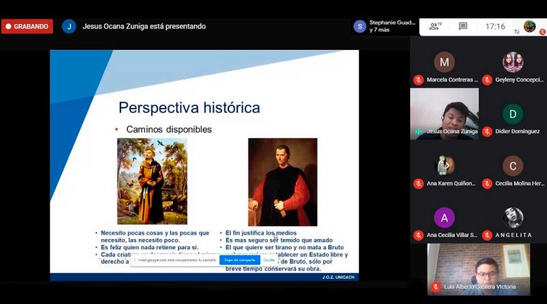Click Cecilia Molina Her... C avatar

click(x=513, y=165)
